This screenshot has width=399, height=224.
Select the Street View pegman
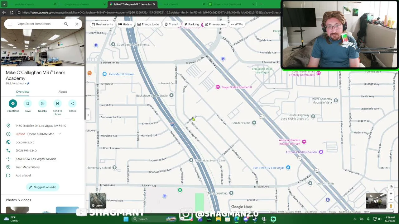point(391,206)
